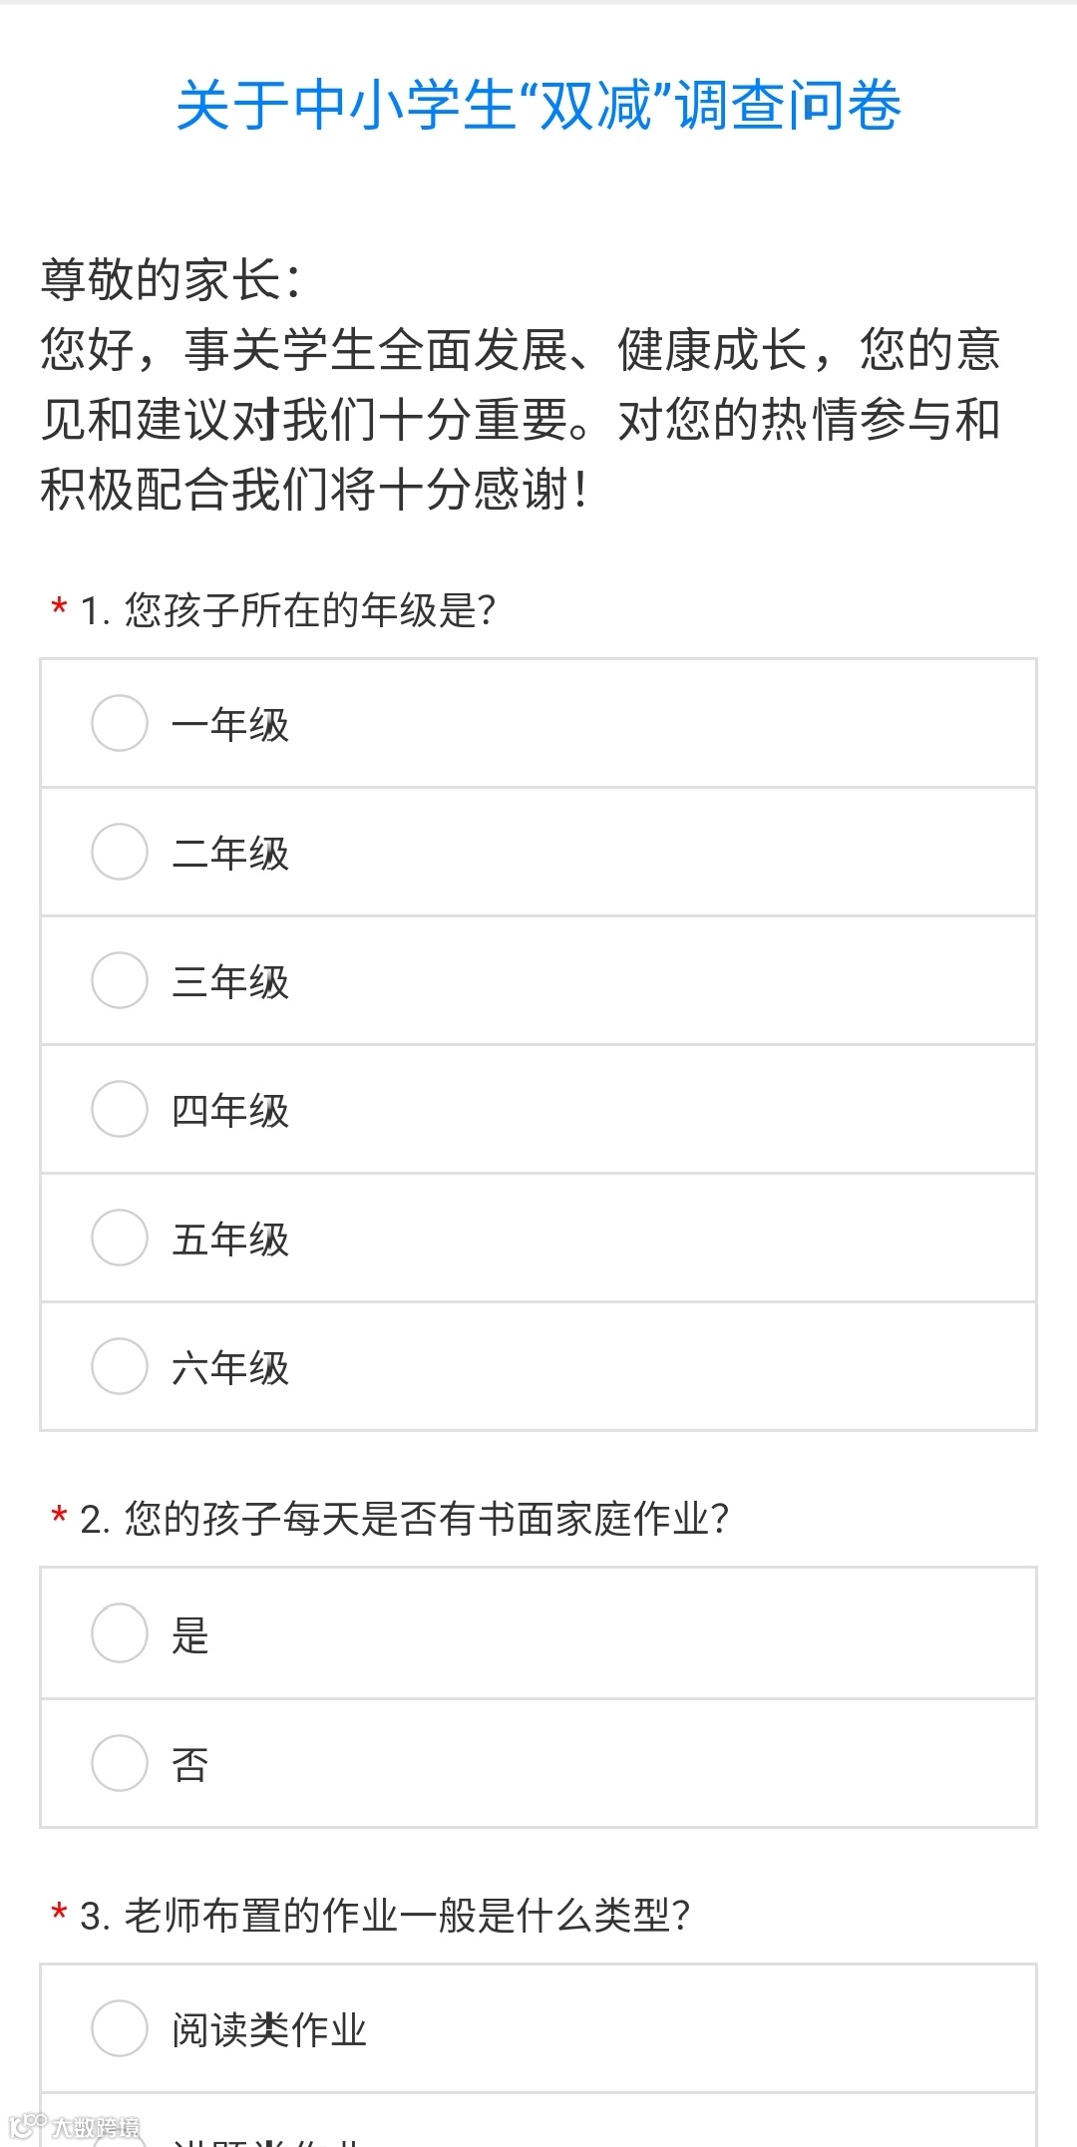
Task: Click the 大数跨境 watermark logo
Action: tap(75, 2126)
